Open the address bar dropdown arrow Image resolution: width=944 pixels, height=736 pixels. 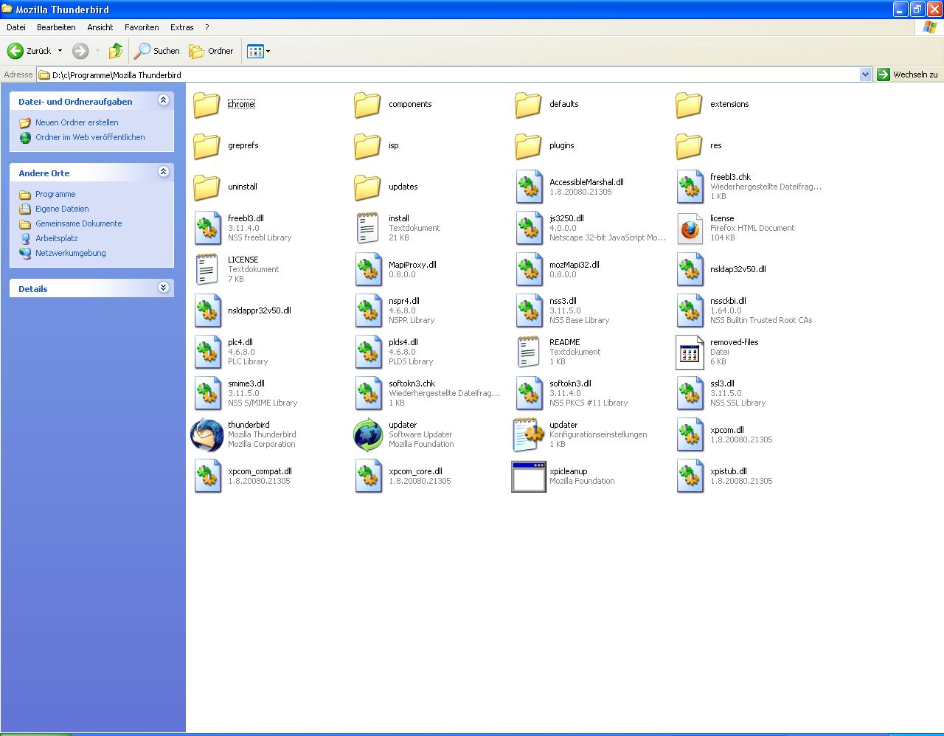[x=865, y=74]
